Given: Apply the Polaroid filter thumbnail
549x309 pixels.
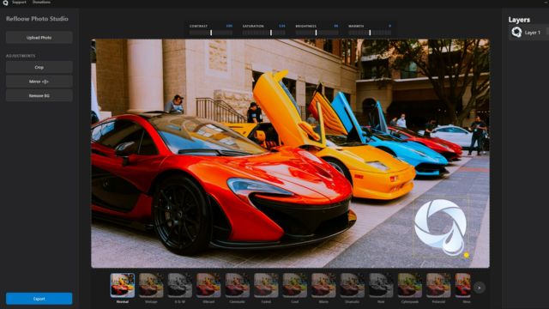Looking at the screenshot, I should (x=438, y=285).
